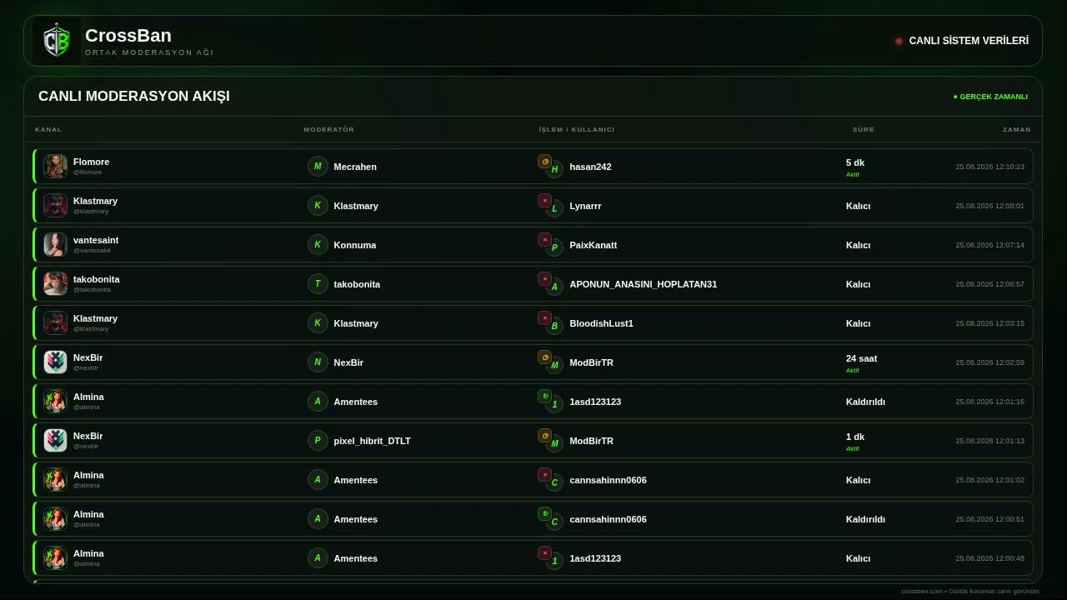Click the NexBir channel icon in the 24 saat row
1067x600 pixels.
(55, 362)
